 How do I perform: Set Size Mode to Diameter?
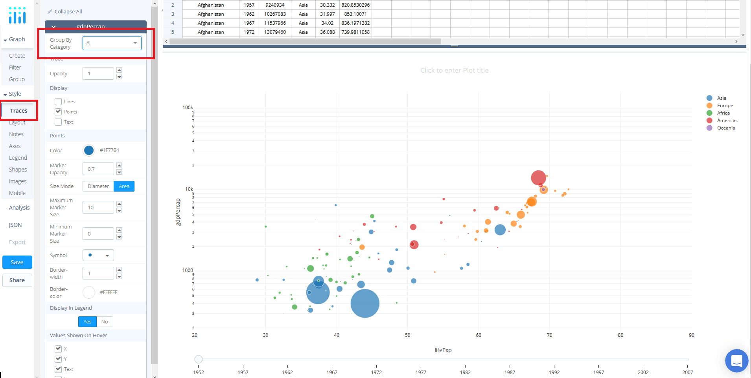coord(98,186)
